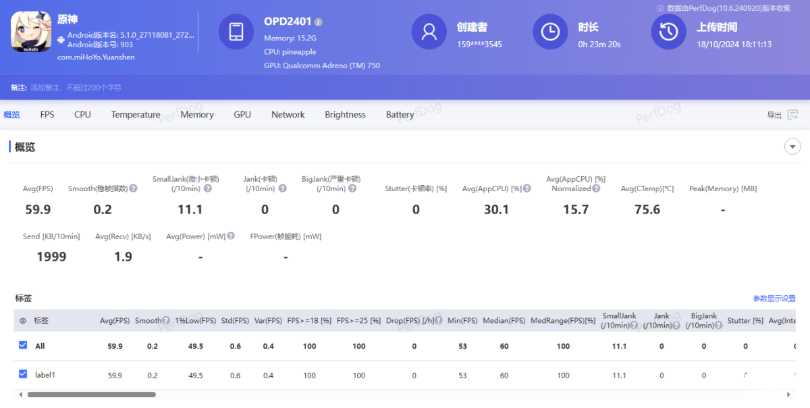Click the phone device icon beside OPD2401
810x408 pixels.
(x=236, y=32)
